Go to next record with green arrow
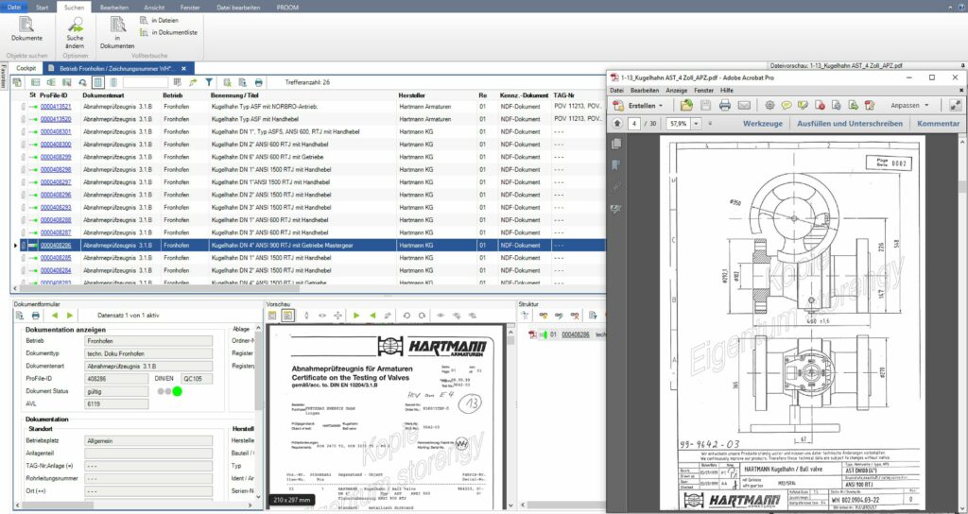 [71, 315]
